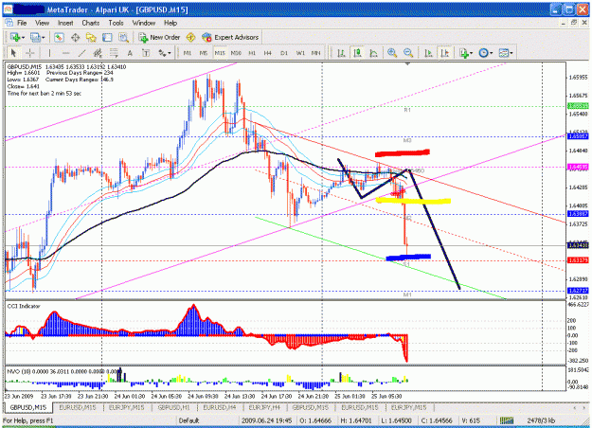The image size is (592, 428).
Task: Select the Text Label tool
Action: click(x=146, y=53)
